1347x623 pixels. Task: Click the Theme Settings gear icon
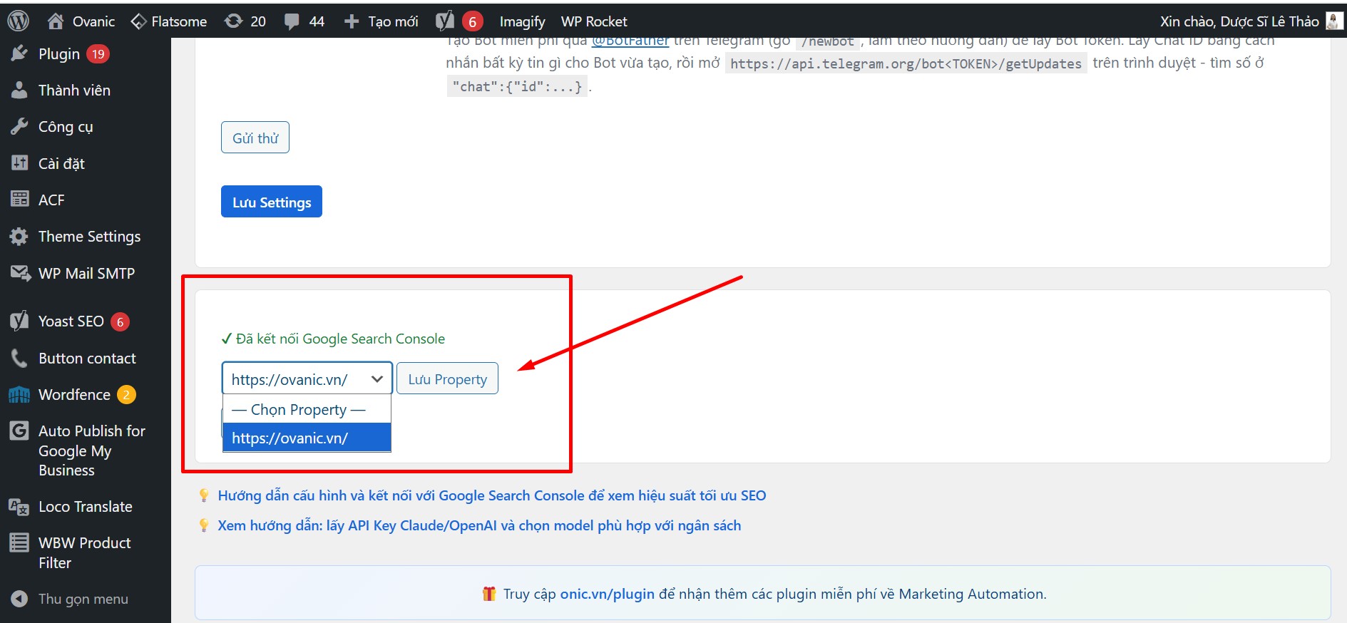pyautogui.click(x=19, y=236)
